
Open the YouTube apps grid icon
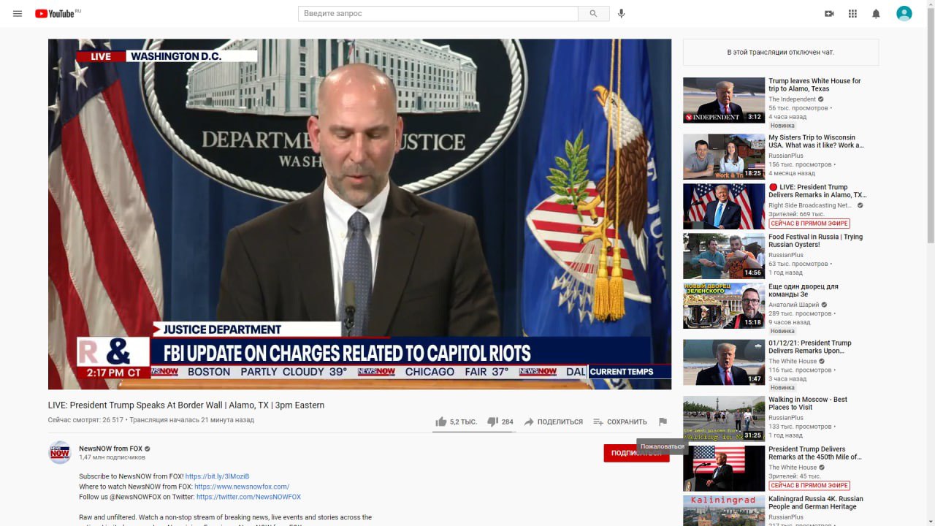pyautogui.click(x=852, y=14)
